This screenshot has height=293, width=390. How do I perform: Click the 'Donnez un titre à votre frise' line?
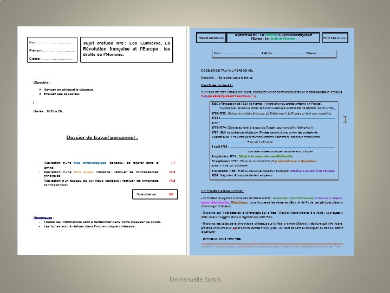point(222,239)
